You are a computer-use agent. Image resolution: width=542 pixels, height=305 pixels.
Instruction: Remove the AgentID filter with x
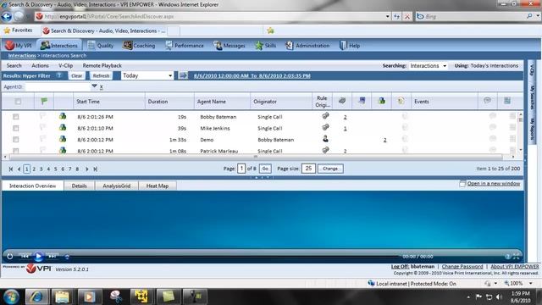coord(102,87)
